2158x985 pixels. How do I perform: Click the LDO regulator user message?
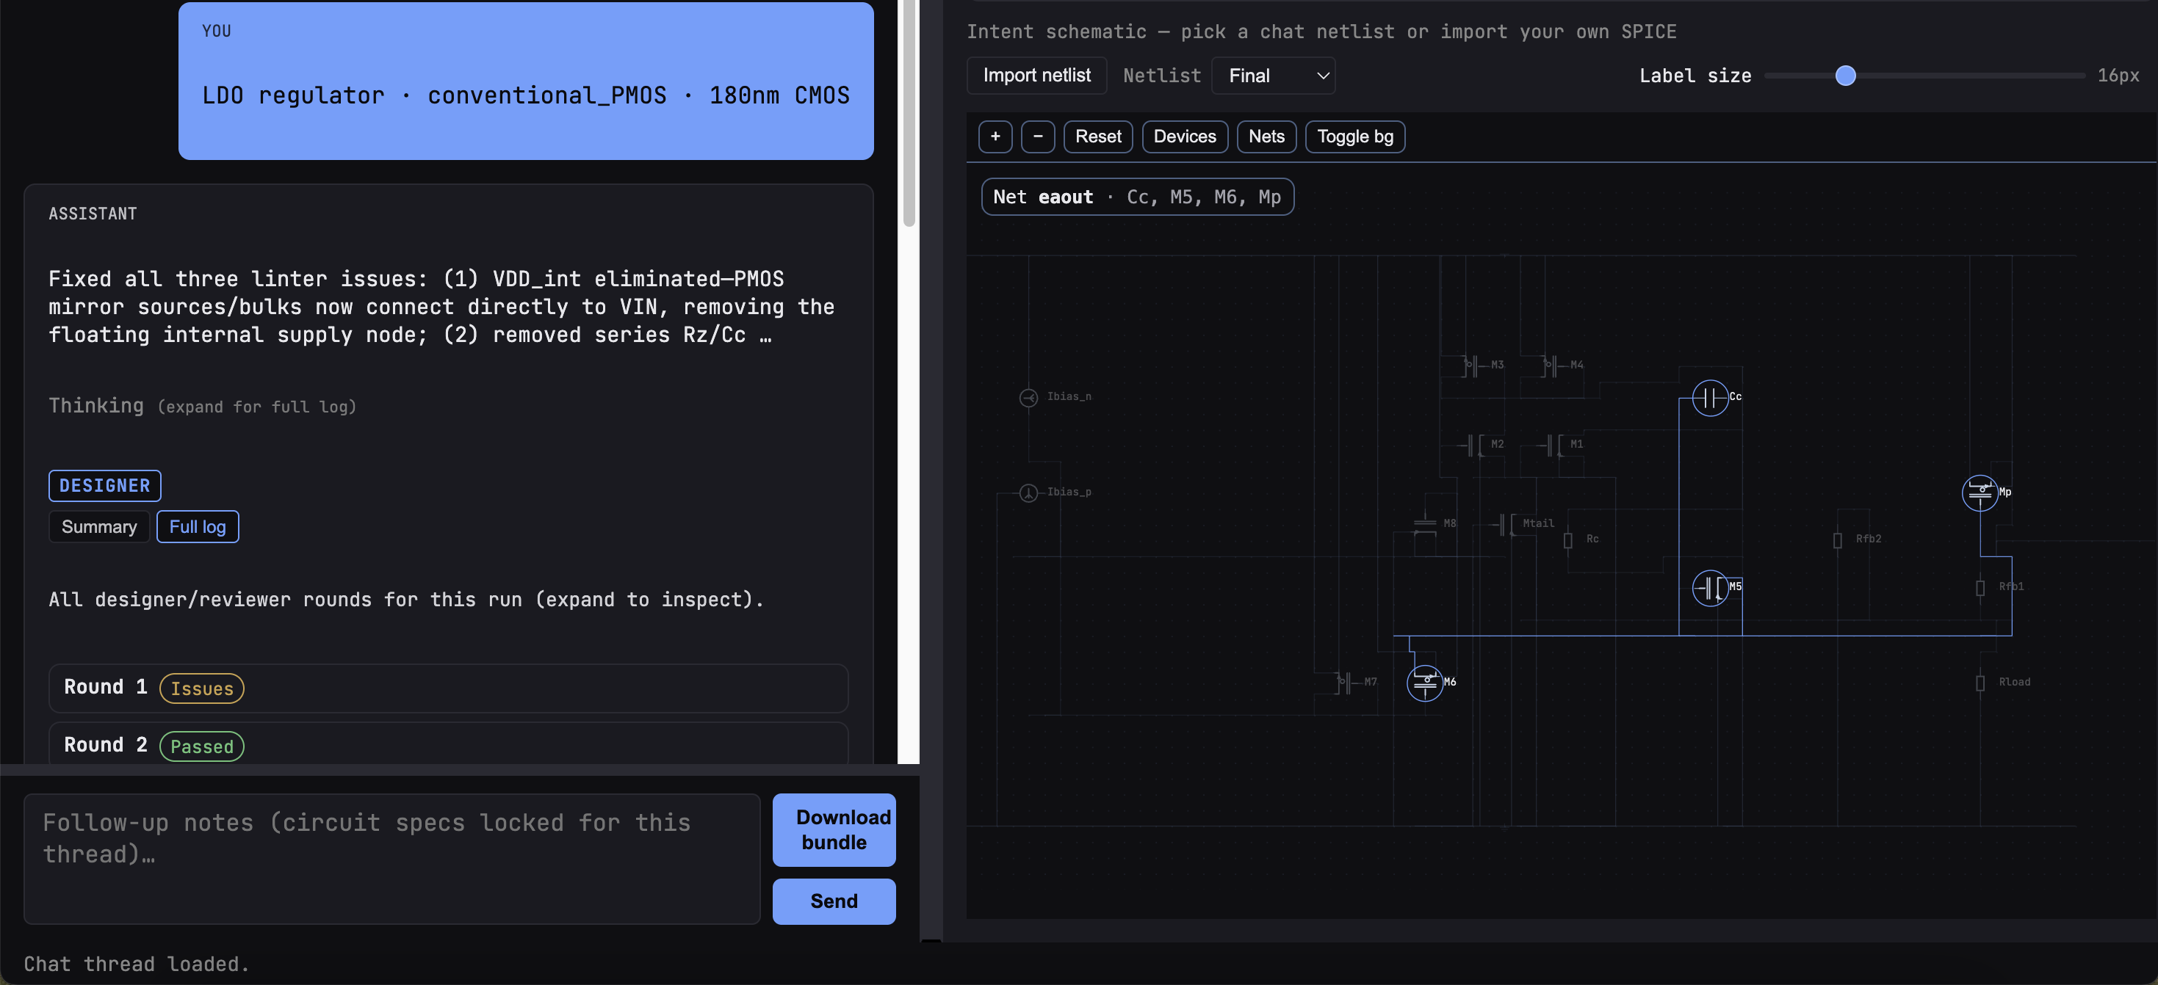pos(526,80)
